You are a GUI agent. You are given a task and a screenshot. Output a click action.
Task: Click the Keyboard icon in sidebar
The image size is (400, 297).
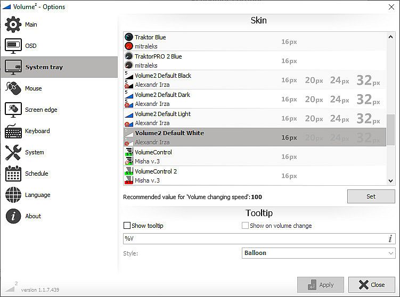[13, 131]
